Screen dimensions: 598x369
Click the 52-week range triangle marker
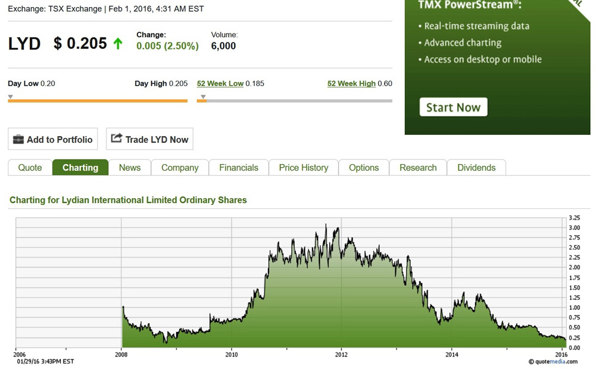click(203, 97)
